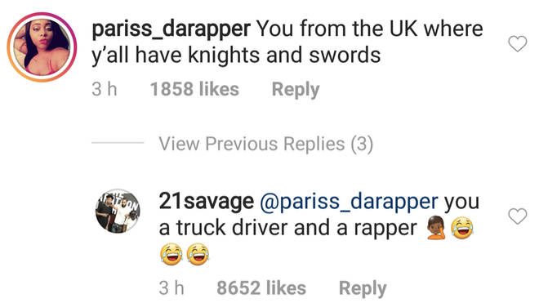
Task: Open 21savage's round profile picture
Action: coord(118,211)
